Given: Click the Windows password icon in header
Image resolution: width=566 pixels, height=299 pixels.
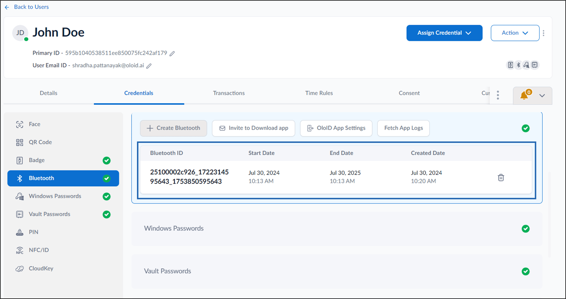Looking at the screenshot, I should [x=526, y=65].
